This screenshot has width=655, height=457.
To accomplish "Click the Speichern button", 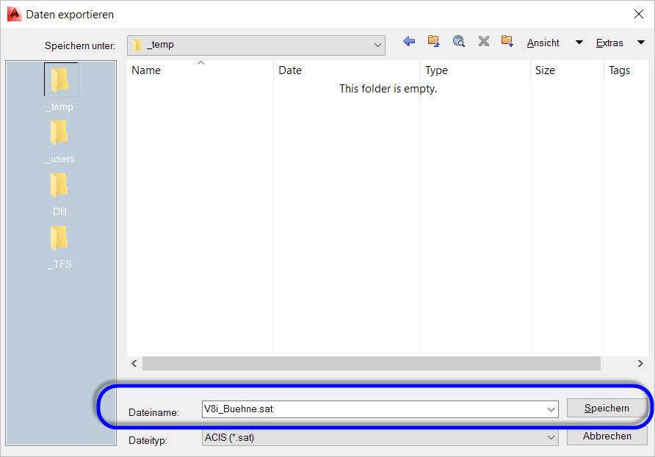I will click(607, 408).
